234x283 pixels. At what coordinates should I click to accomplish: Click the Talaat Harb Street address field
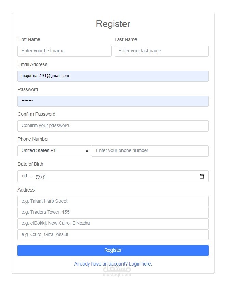point(113,201)
